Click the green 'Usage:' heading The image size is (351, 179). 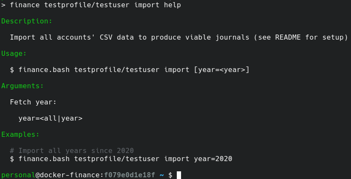click(x=14, y=53)
